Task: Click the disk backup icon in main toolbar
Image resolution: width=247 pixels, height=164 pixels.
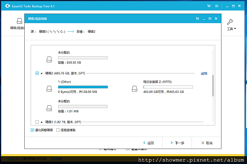Action: coord(19,21)
